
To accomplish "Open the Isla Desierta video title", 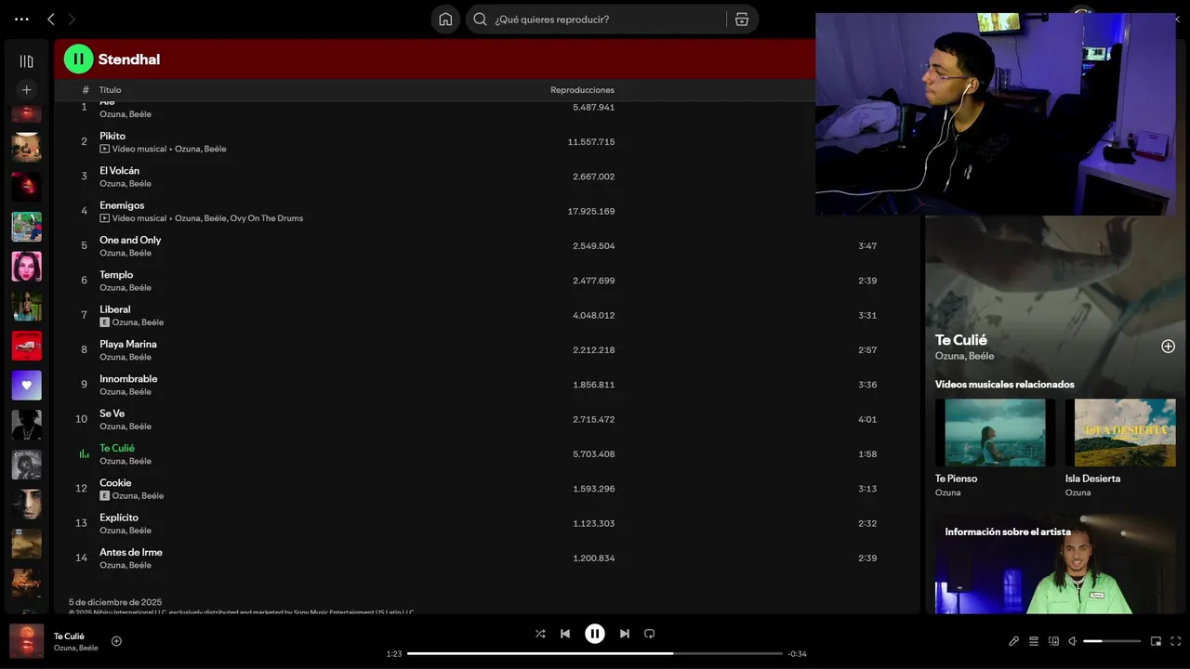I will pyautogui.click(x=1092, y=479).
